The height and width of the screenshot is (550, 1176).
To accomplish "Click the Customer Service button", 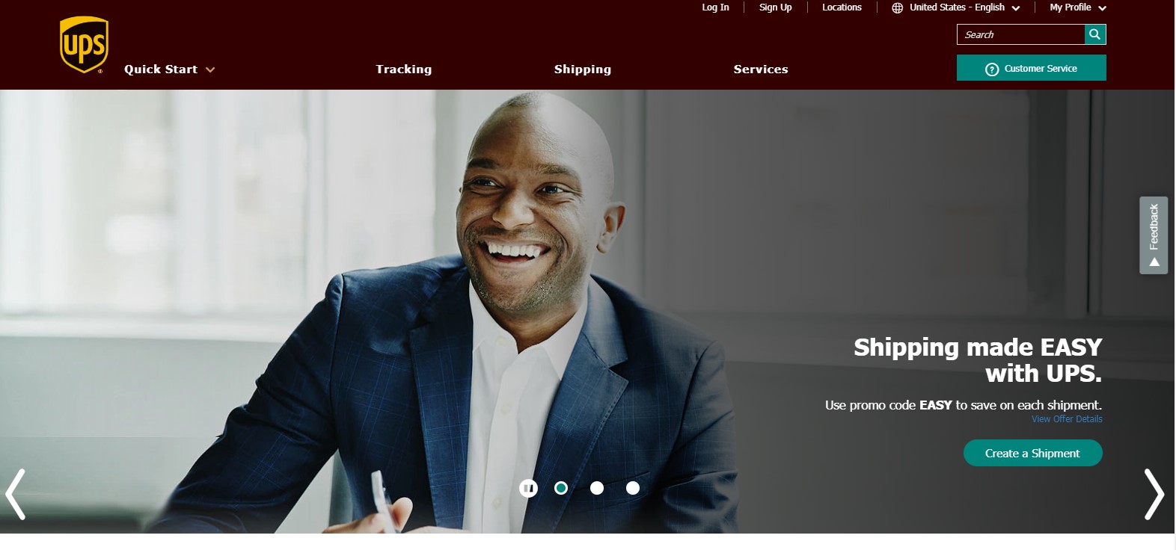I will tap(1031, 68).
